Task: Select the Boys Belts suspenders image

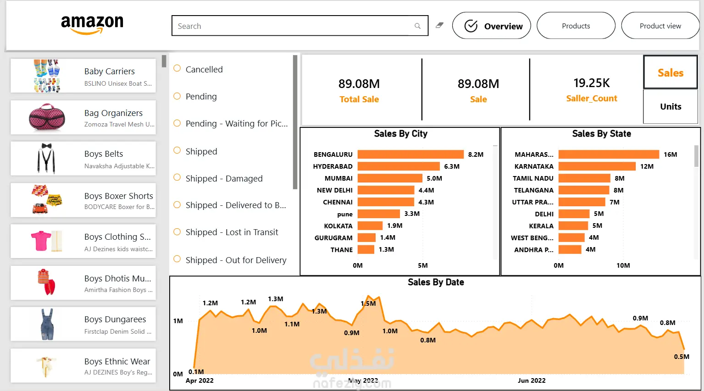Action: coord(46,159)
